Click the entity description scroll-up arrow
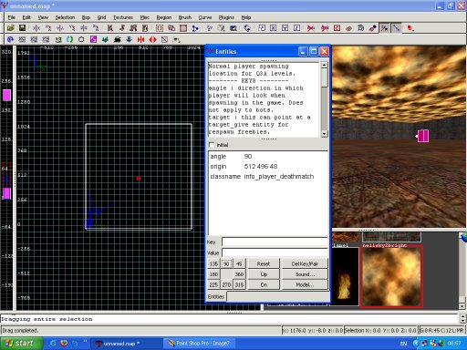467x350 pixels. pyautogui.click(x=325, y=65)
